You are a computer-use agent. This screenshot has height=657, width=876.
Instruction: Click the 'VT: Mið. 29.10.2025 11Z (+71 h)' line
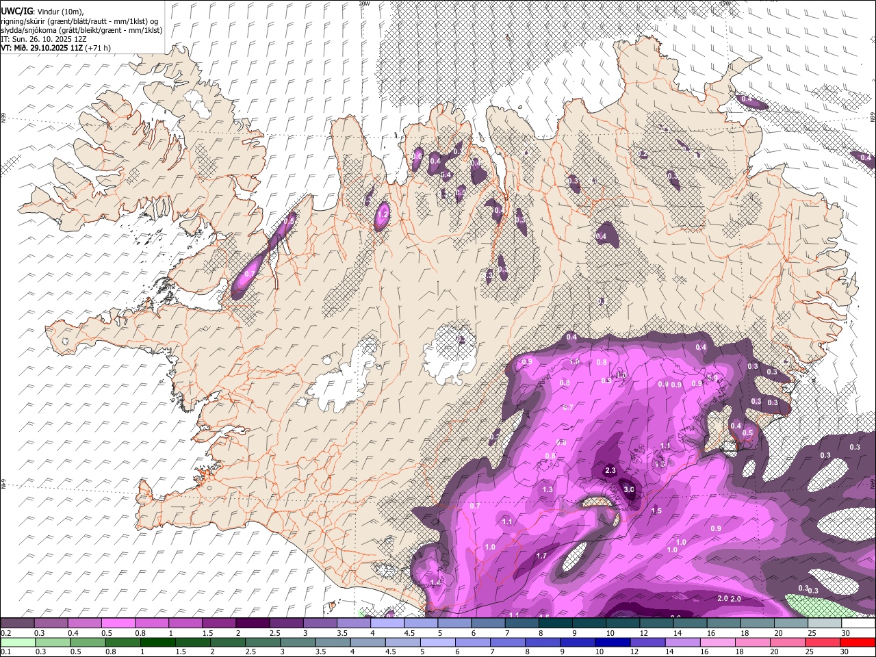(56, 48)
